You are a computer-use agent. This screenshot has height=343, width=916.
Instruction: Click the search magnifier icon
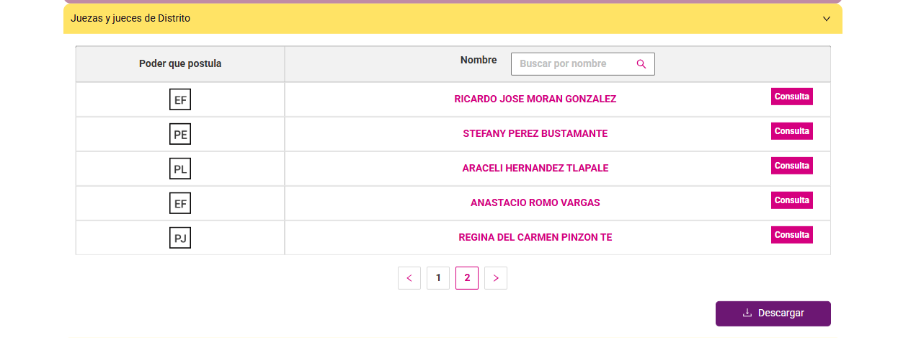pos(641,64)
